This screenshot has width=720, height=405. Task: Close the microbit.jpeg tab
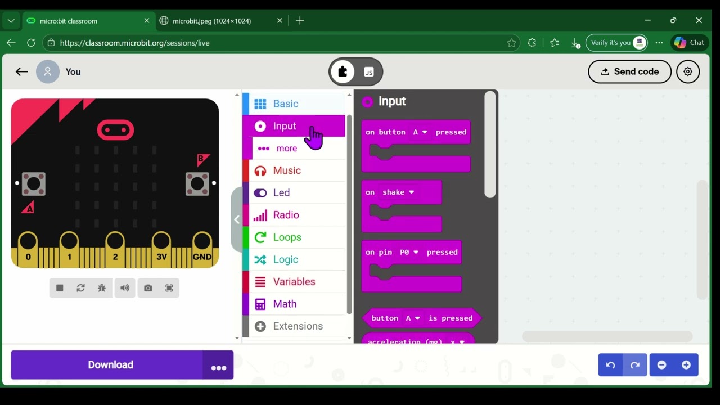(x=280, y=21)
